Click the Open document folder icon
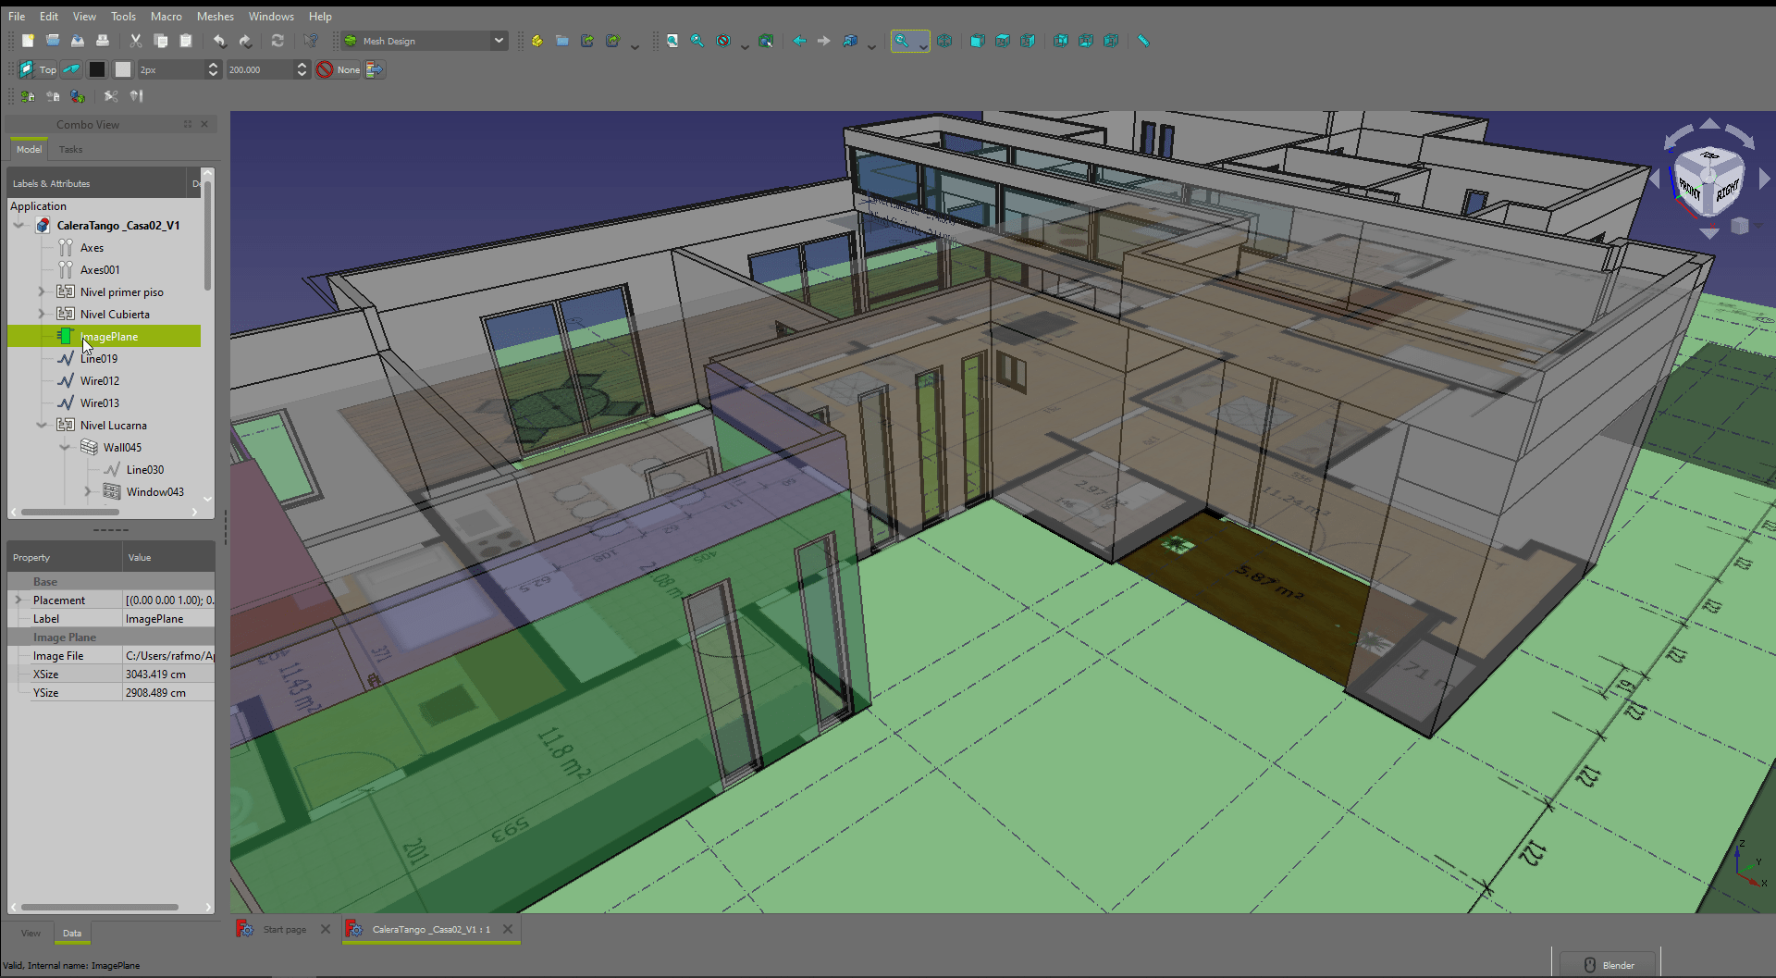Viewport: 1776px width, 978px height. tap(53, 41)
